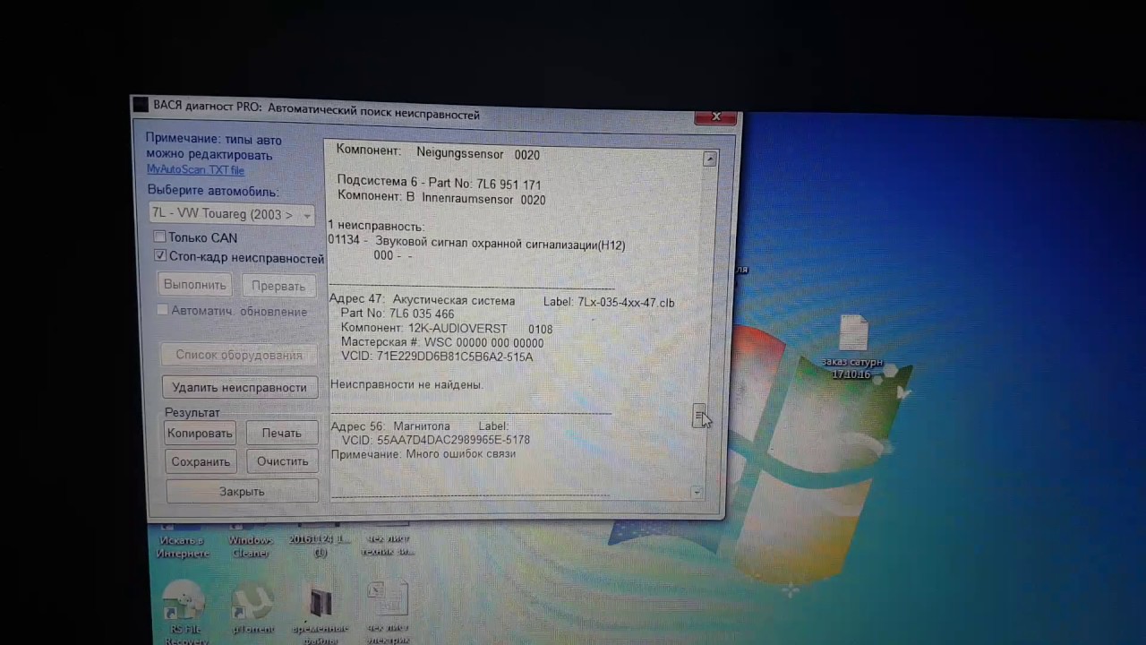Close the ВАСЯ диагност PRO window
The width and height of the screenshot is (1146, 645).
tap(716, 117)
